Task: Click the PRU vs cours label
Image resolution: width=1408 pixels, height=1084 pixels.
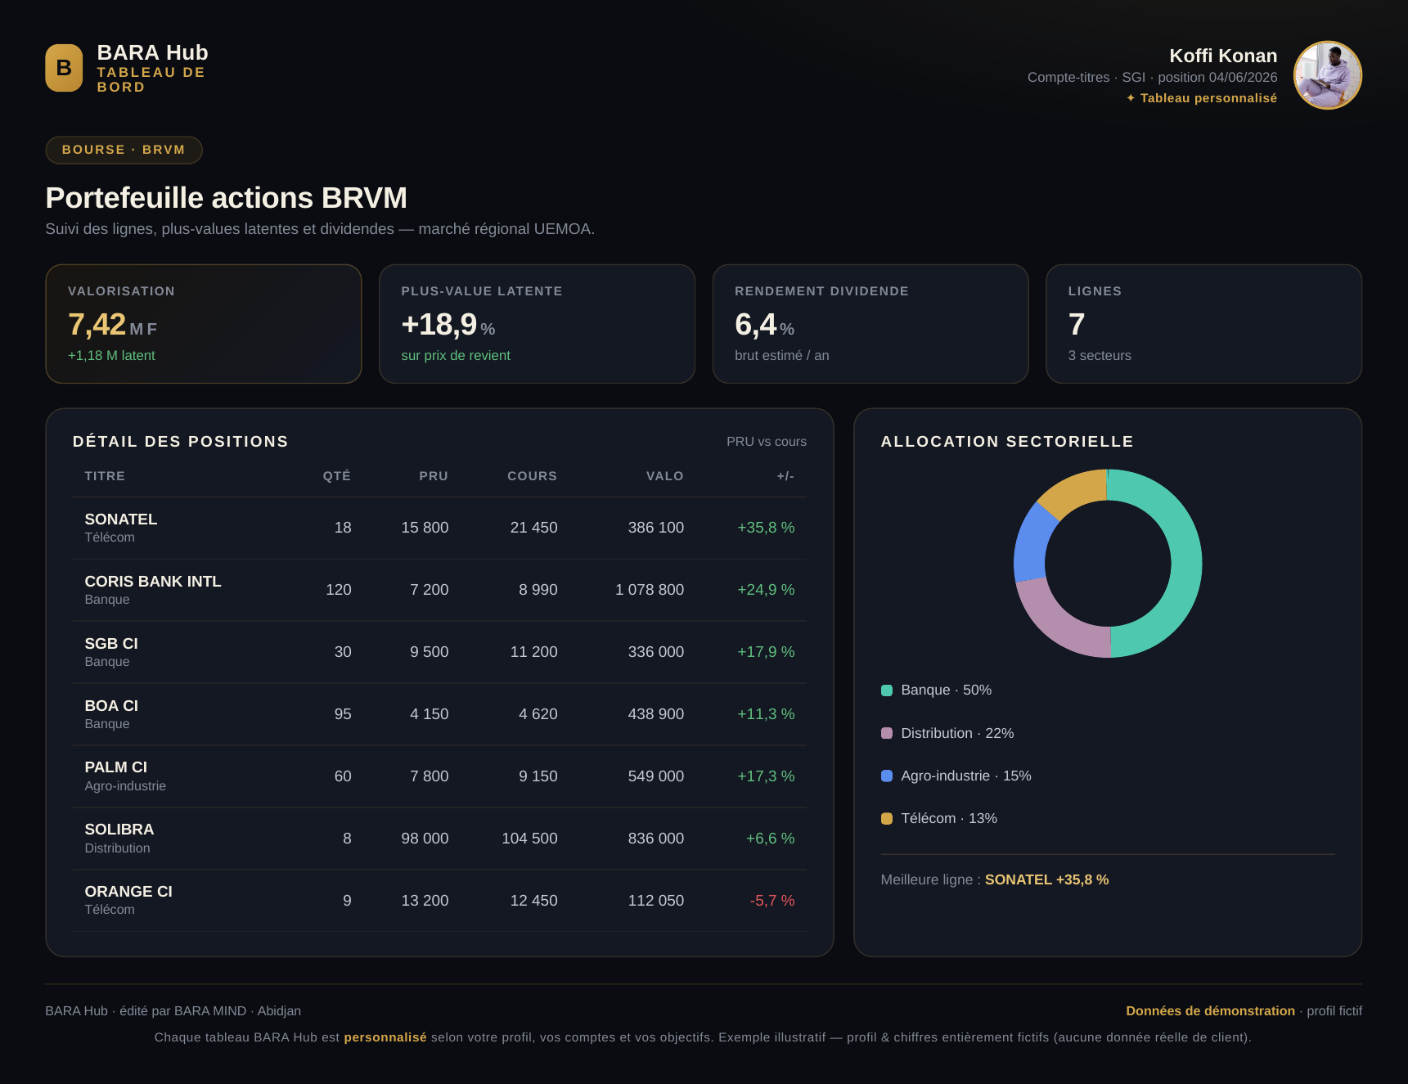Action: click(767, 442)
